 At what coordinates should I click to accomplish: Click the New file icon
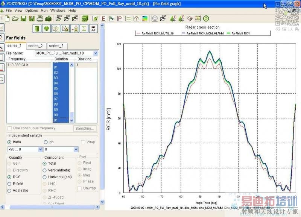(7, 18)
